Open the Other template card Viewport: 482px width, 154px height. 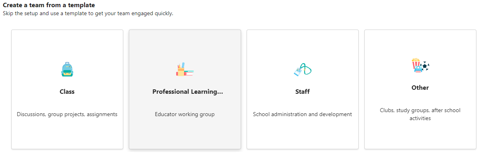pyautogui.click(x=420, y=89)
